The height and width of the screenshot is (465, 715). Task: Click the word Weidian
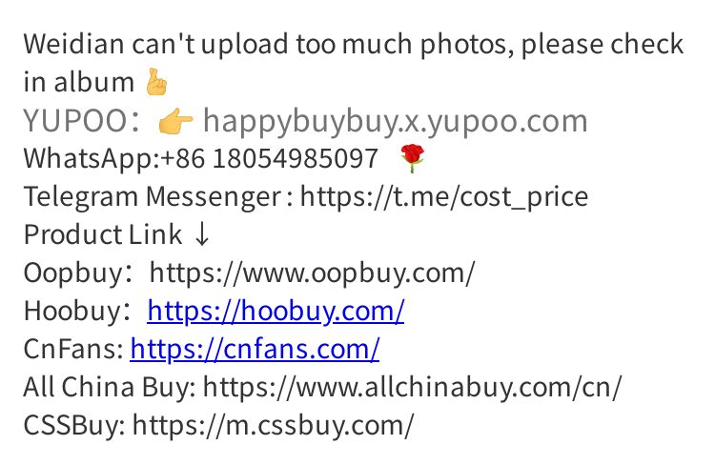coord(73,44)
